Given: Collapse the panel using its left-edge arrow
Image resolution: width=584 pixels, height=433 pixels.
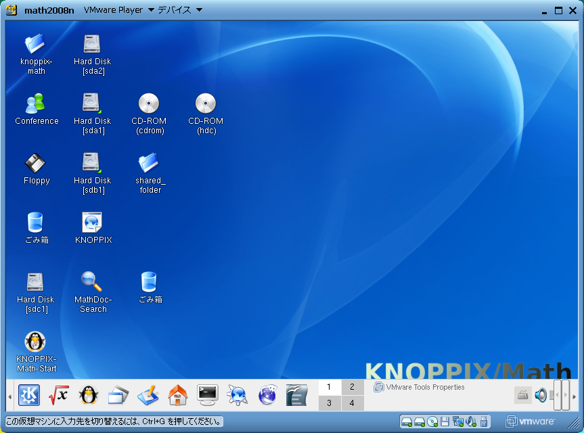Looking at the screenshot, I should click(x=9, y=397).
